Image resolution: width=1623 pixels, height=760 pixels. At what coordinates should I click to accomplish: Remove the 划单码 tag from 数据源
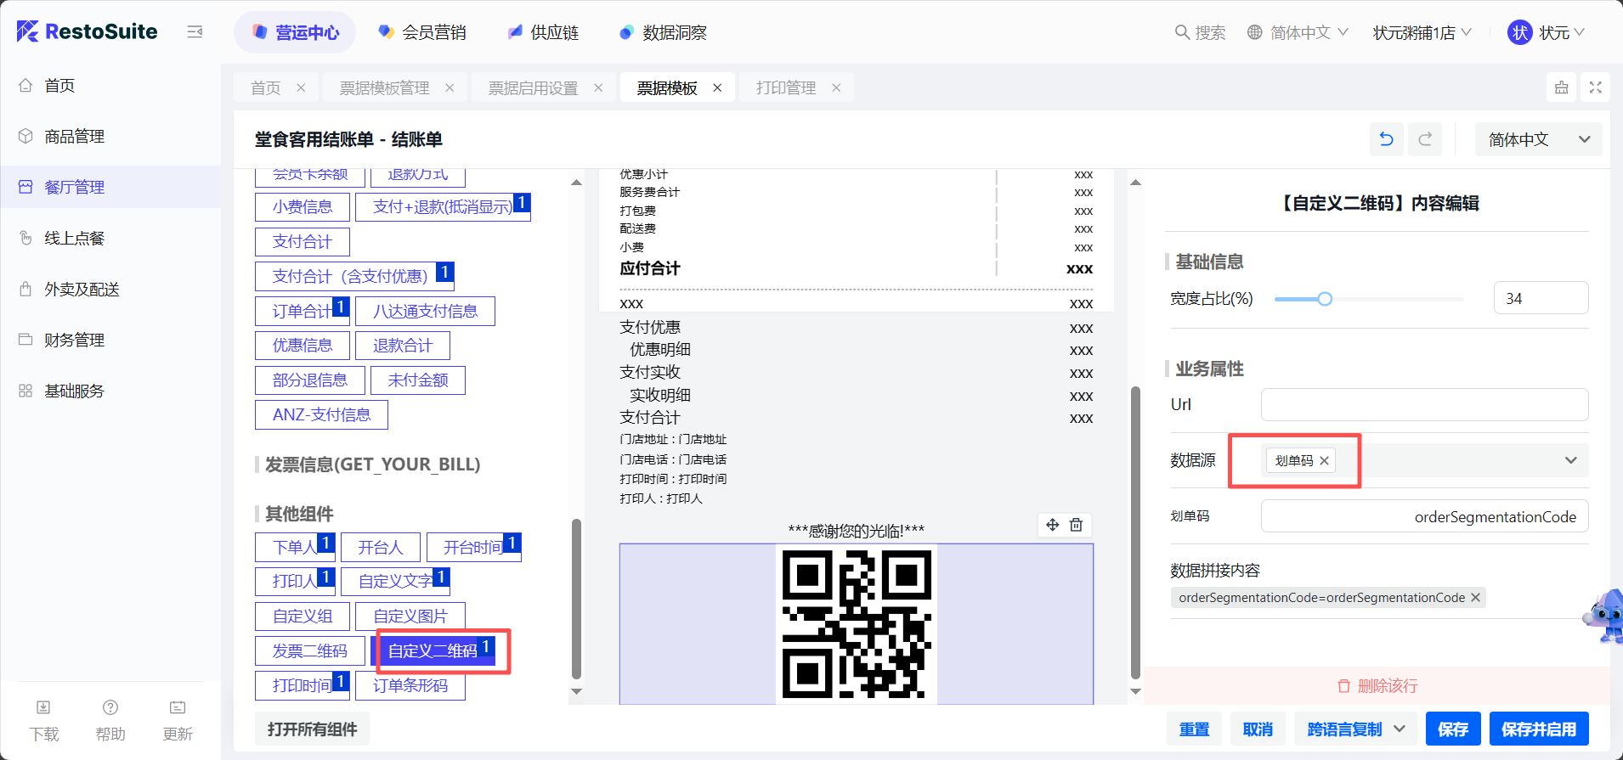(x=1324, y=460)
